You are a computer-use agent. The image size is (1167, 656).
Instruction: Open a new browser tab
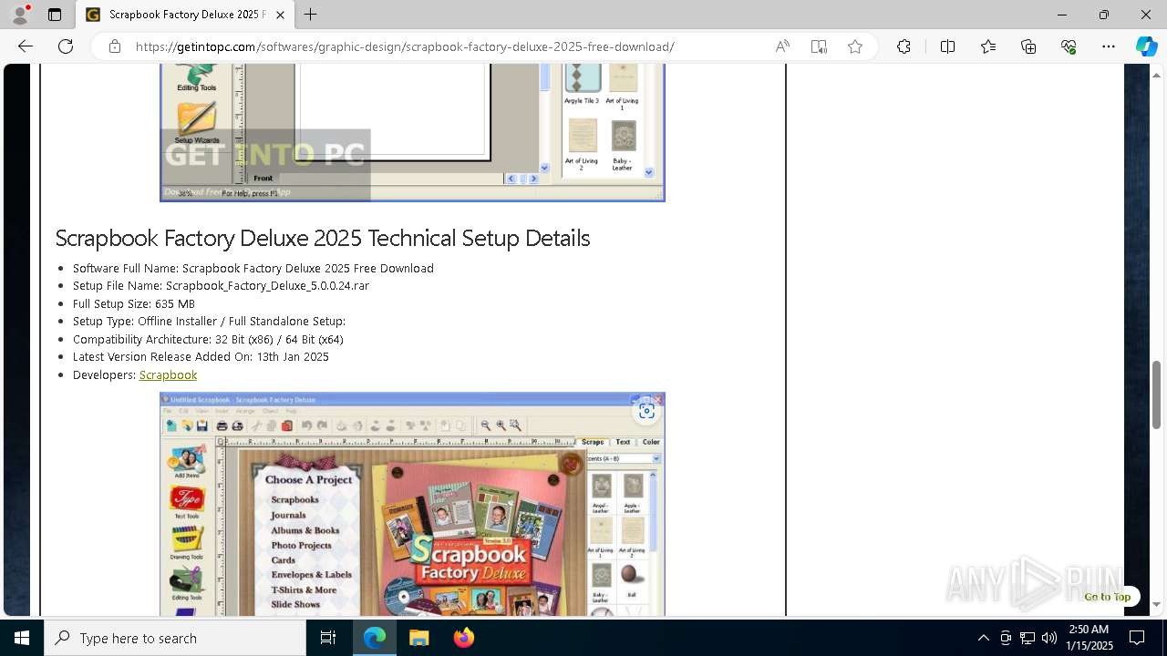click(311, 15)
